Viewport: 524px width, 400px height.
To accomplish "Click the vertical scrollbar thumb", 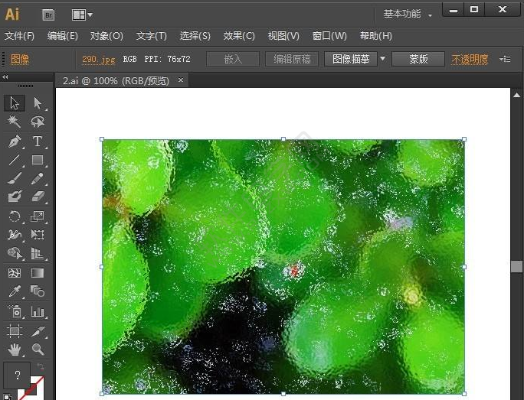I will coord(516,267).
